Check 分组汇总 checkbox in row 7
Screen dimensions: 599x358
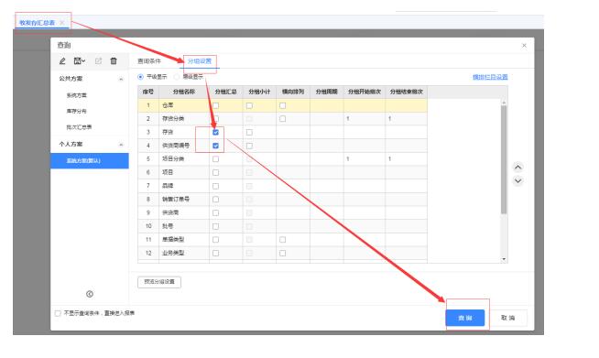[x=216, y=186]
